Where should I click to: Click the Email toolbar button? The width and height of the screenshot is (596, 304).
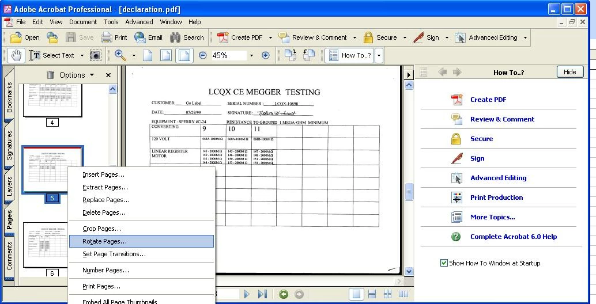pos(149,37)
